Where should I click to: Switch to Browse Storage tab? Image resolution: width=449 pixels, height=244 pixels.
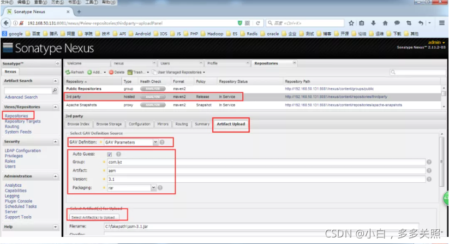[x=109, y=124]
